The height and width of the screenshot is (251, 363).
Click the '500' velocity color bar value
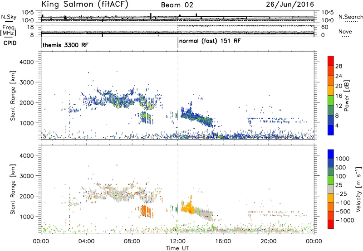click(x=341, y=168)
